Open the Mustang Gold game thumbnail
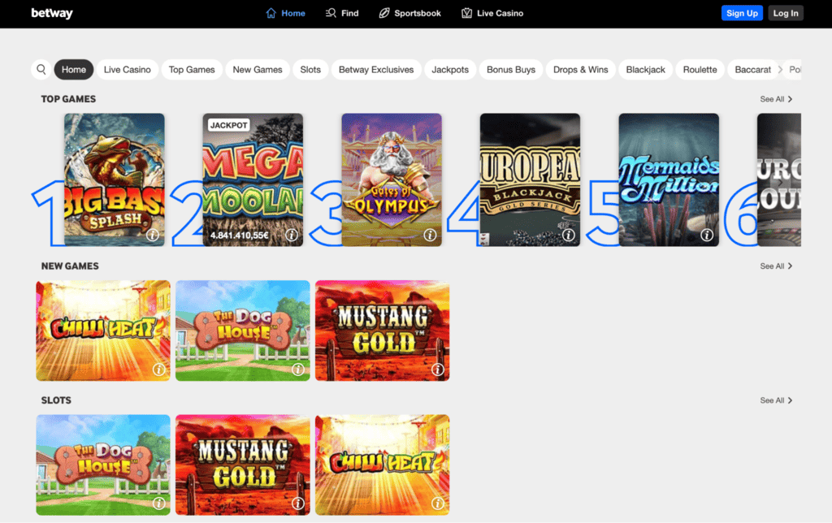 pos(382,330)
